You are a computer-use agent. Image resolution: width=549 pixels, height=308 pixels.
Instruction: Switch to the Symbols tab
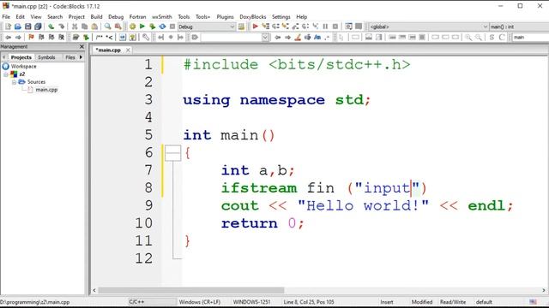(46, 57)
